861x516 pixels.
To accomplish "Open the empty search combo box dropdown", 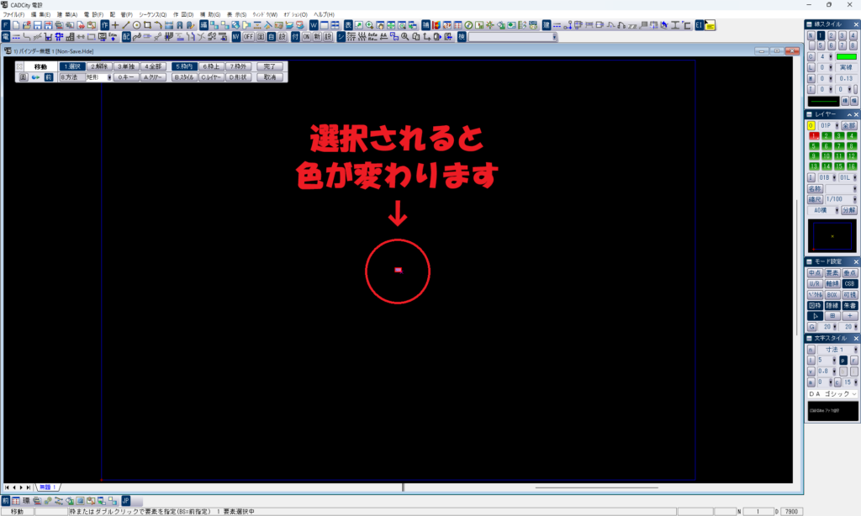I will [554, 37].
